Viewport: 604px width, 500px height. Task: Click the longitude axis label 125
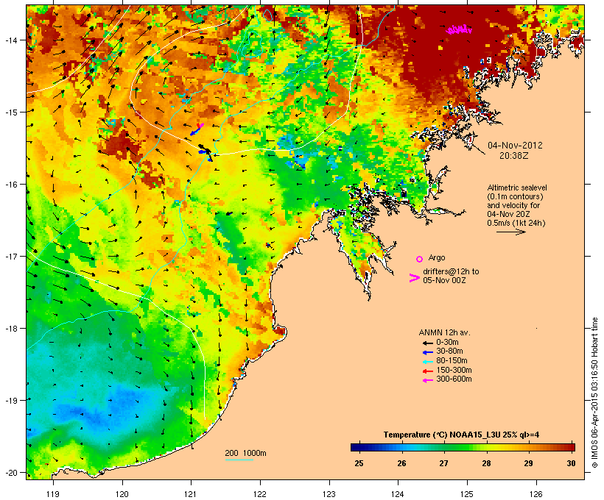click(x=467, y=494)
